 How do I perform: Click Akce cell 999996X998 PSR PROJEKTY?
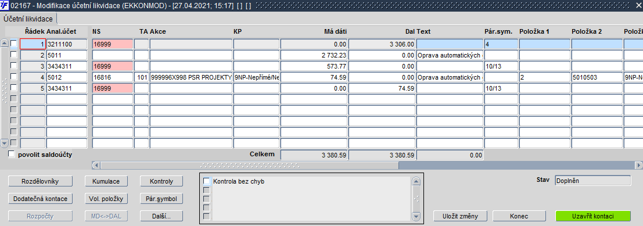point(191,77)
